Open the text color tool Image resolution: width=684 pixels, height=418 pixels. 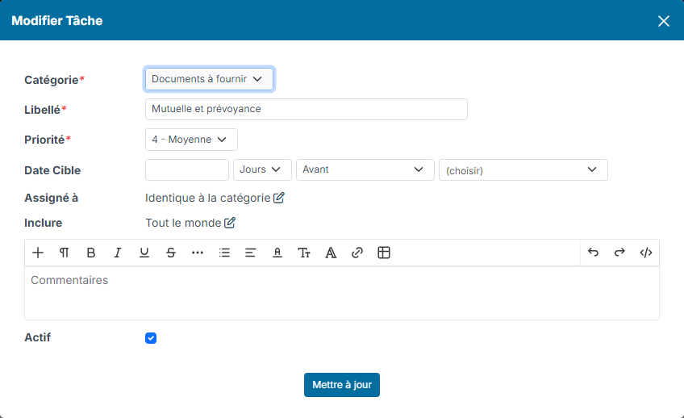click(x=277, y=253)
